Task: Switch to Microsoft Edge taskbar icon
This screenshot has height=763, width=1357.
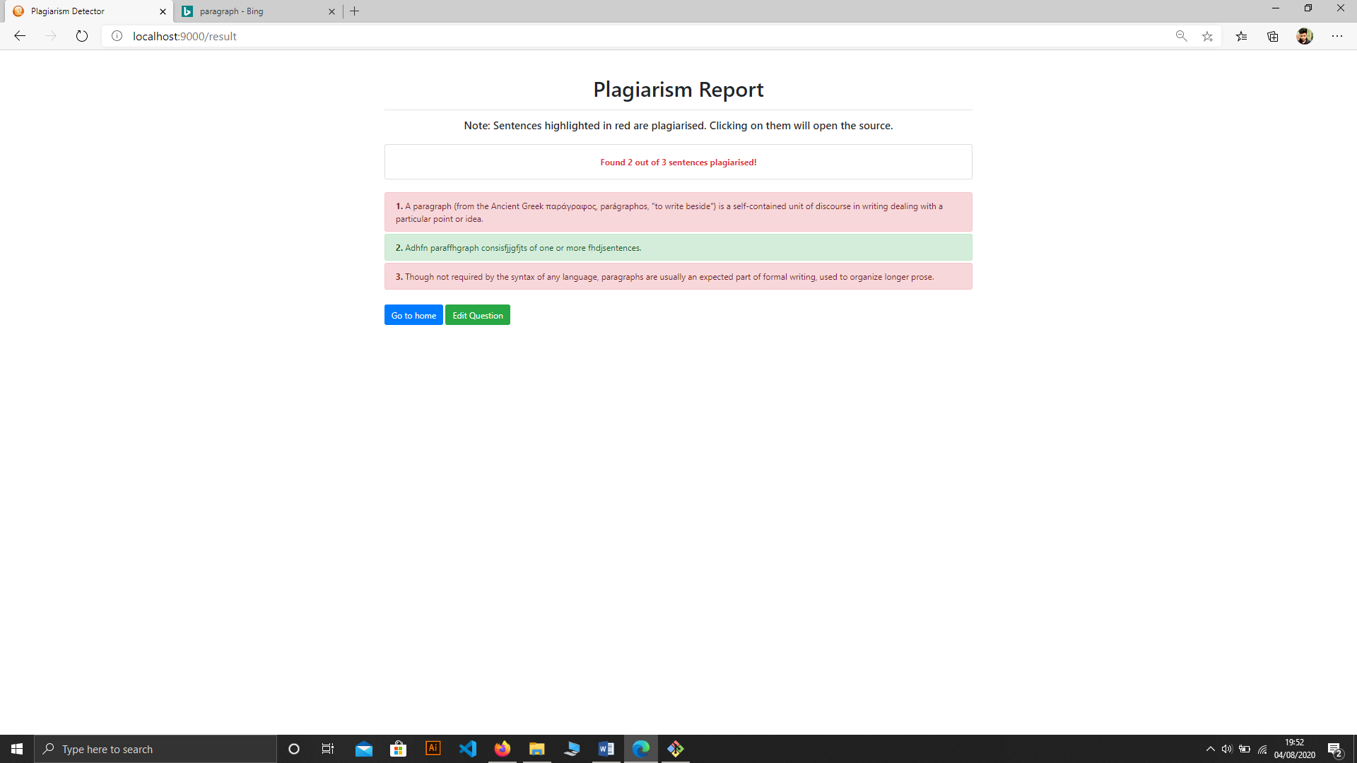Action: tap(641, 749)
